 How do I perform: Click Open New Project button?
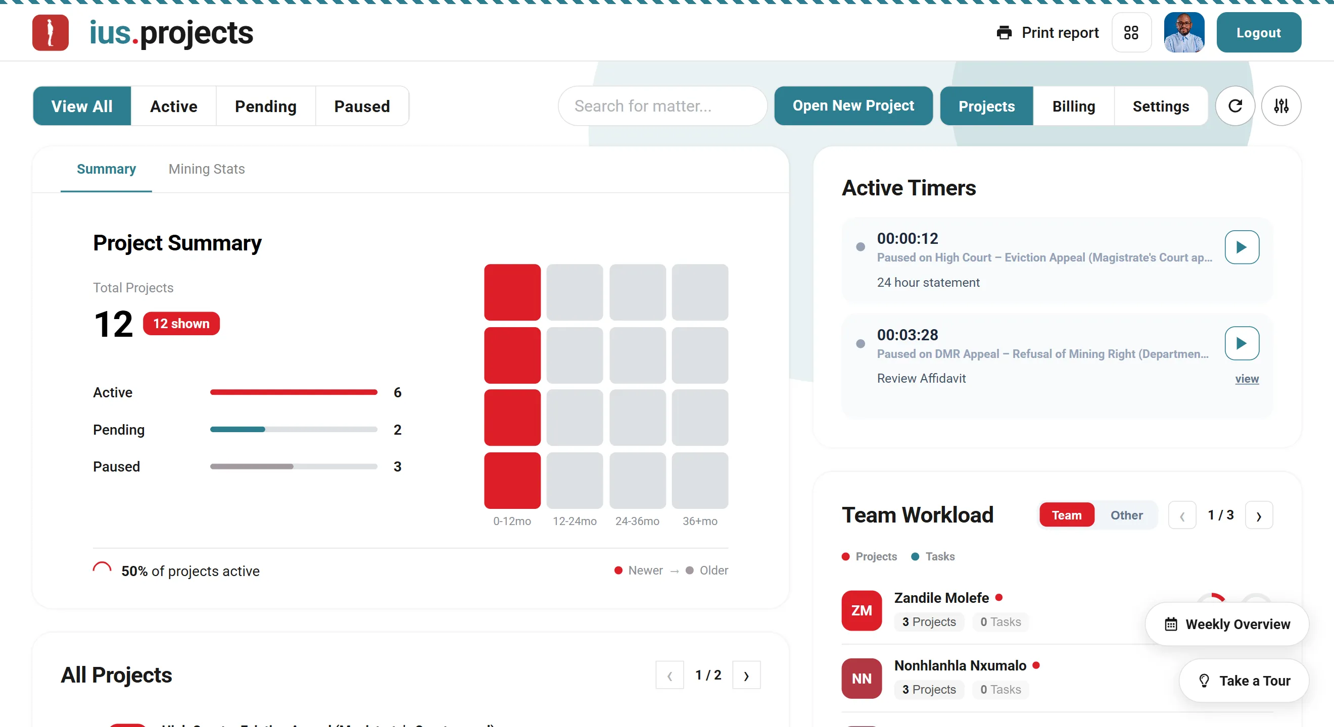click(x=853, y=106)
